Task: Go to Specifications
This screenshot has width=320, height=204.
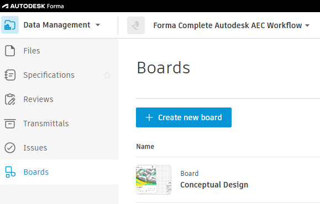Action: coord(49,75)
